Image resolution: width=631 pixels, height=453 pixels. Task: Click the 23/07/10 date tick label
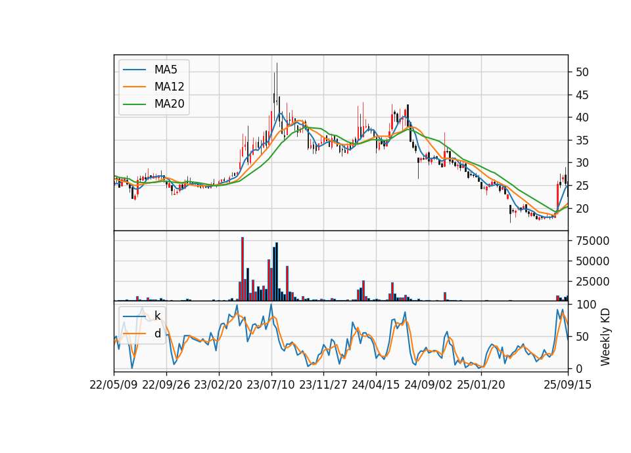[x=271, y=385]
